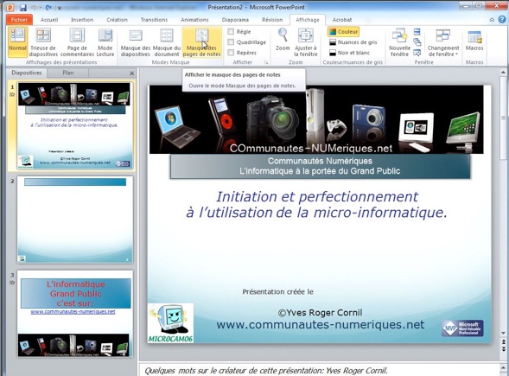Click the communautes-numeriques.net link in slide 3 thumbnail
The height and width of the screenshot is (376, 509).
(x=73, y=312)
